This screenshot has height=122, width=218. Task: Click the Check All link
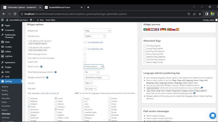click(44, 93)
